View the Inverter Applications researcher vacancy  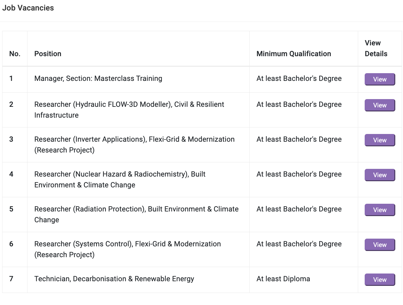pyautogui.click(x=380, y=140)
